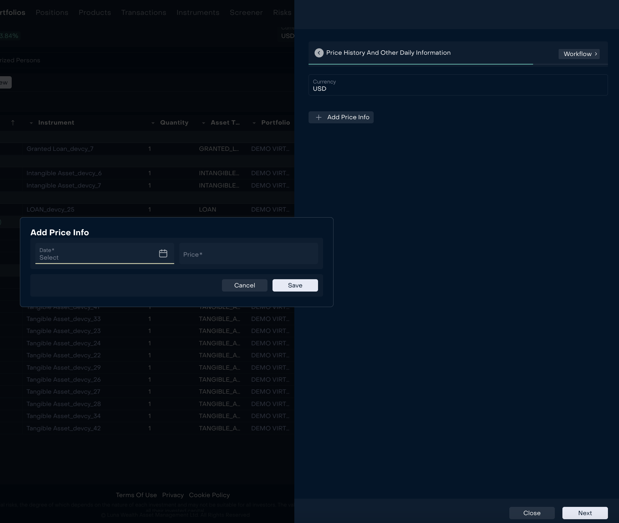Open the Instrument column filter arrow
Viewport: 619px width, 523px height.
[x=31, y=123]
